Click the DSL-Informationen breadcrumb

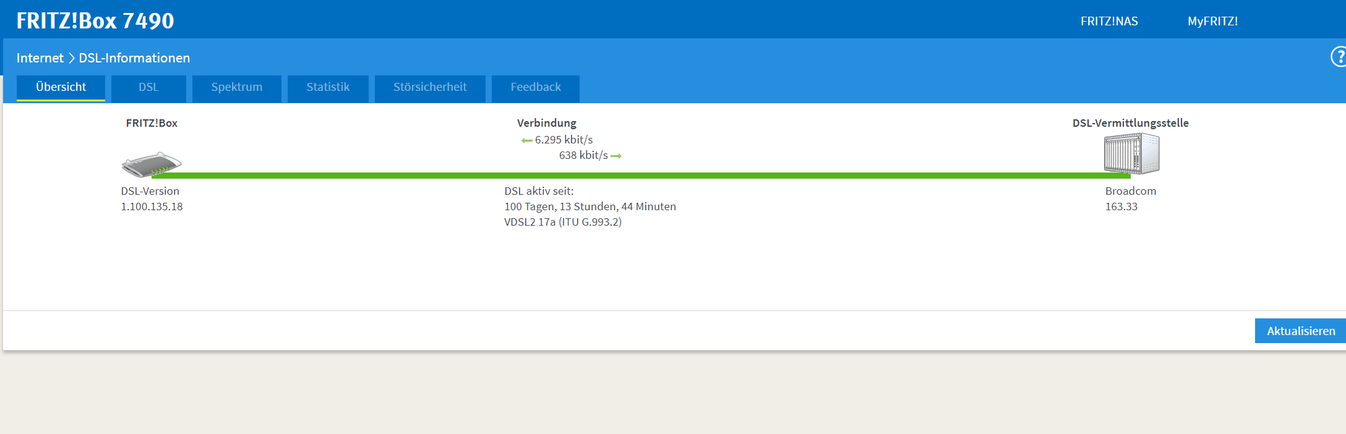coord(134,58)
